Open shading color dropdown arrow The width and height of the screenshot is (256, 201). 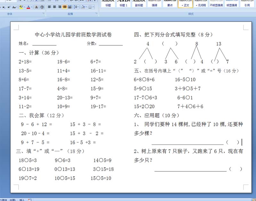click(x=86, y=7)
